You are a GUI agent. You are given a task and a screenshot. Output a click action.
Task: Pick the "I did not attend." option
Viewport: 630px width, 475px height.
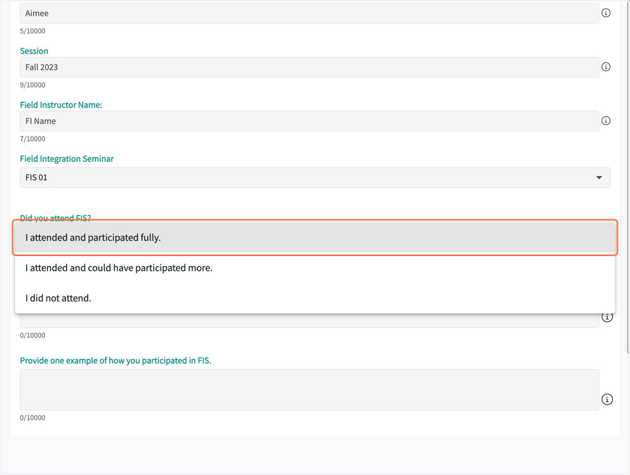point(315,298)
